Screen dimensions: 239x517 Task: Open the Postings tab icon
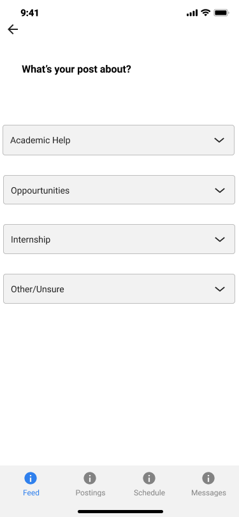[90, 478]
